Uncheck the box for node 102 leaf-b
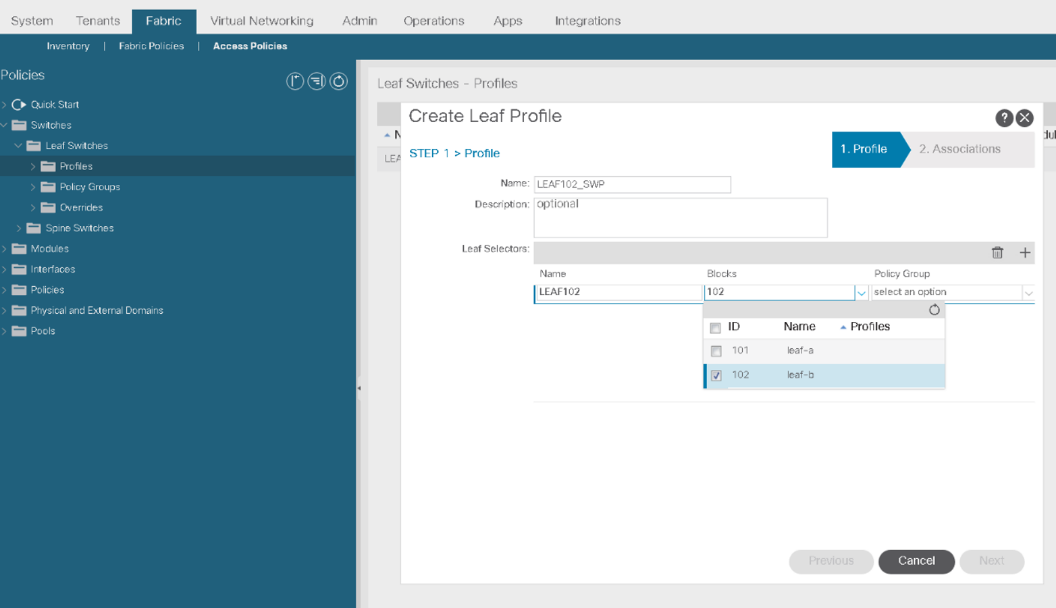 coord(716,375)
